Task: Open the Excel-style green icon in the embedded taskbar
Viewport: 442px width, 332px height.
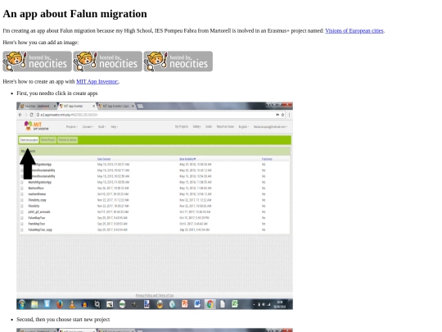Action: pos(235,304)
